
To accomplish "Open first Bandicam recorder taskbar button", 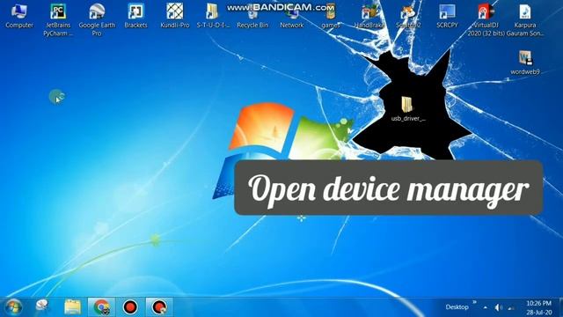I will coord(130,307).
